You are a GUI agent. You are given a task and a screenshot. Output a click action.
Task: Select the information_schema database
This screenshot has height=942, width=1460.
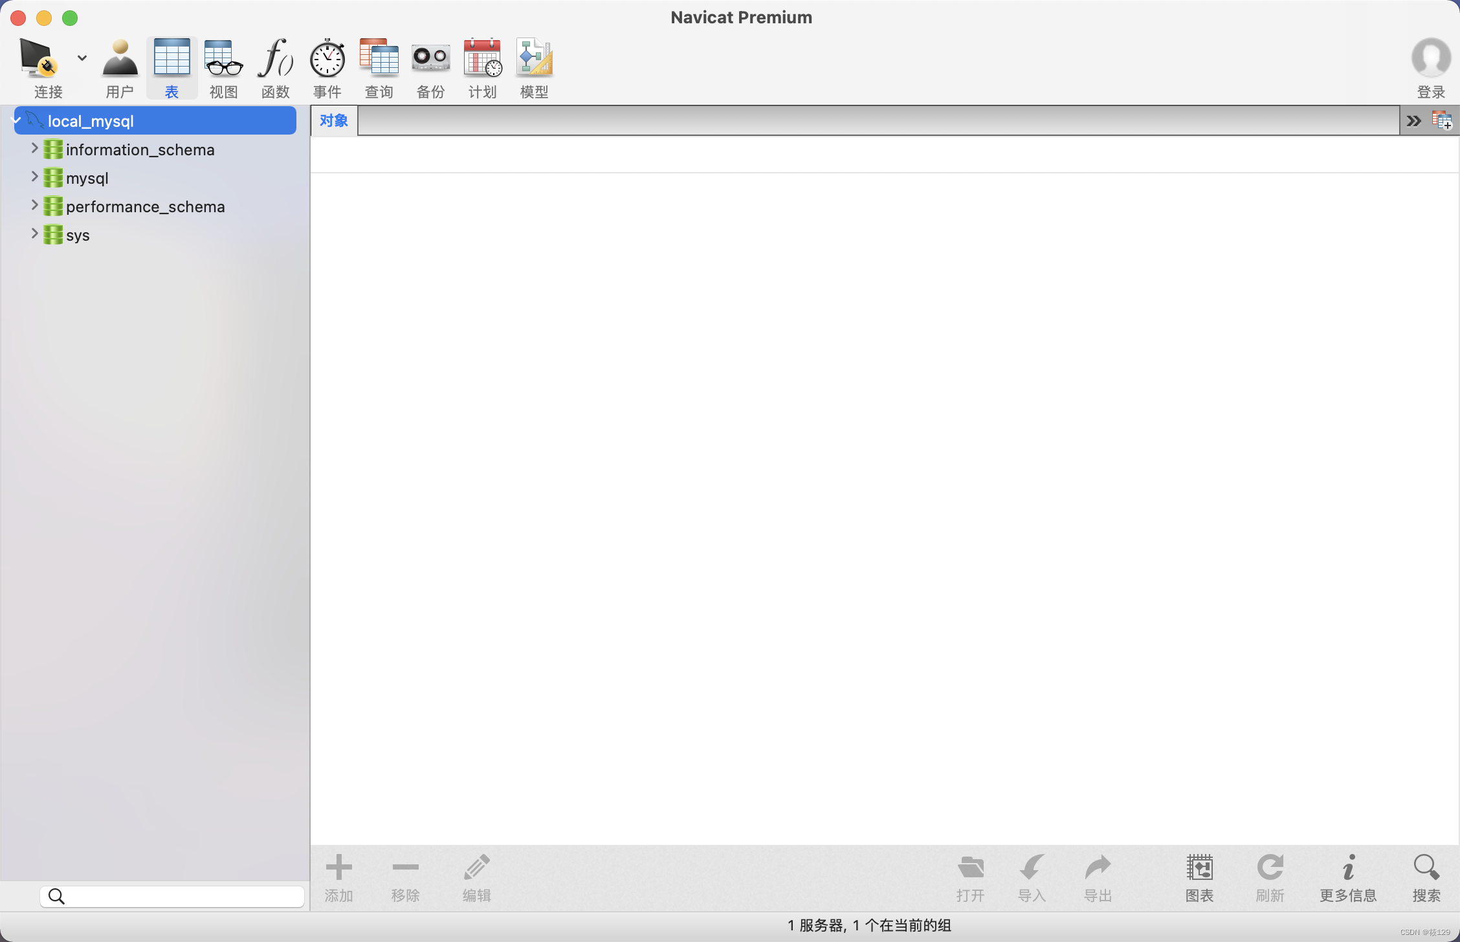click(x=140, y=149)
